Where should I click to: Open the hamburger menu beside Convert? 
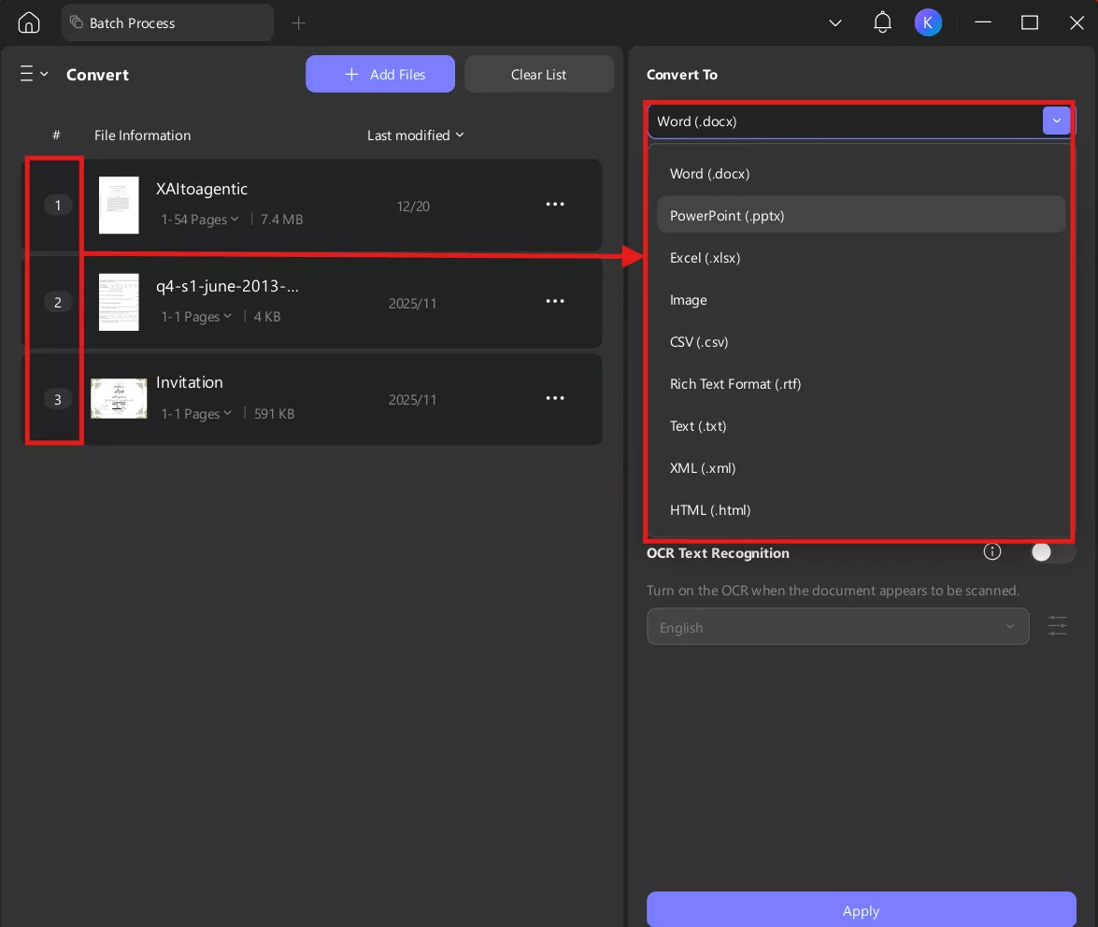pos(34,74)
